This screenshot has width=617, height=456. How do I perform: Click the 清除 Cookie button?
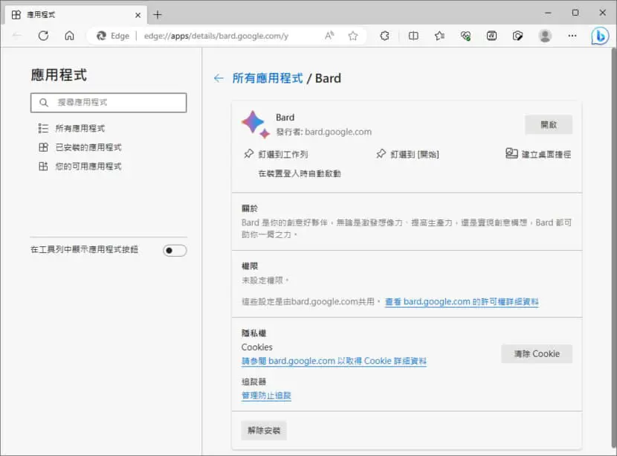point(536,353)
